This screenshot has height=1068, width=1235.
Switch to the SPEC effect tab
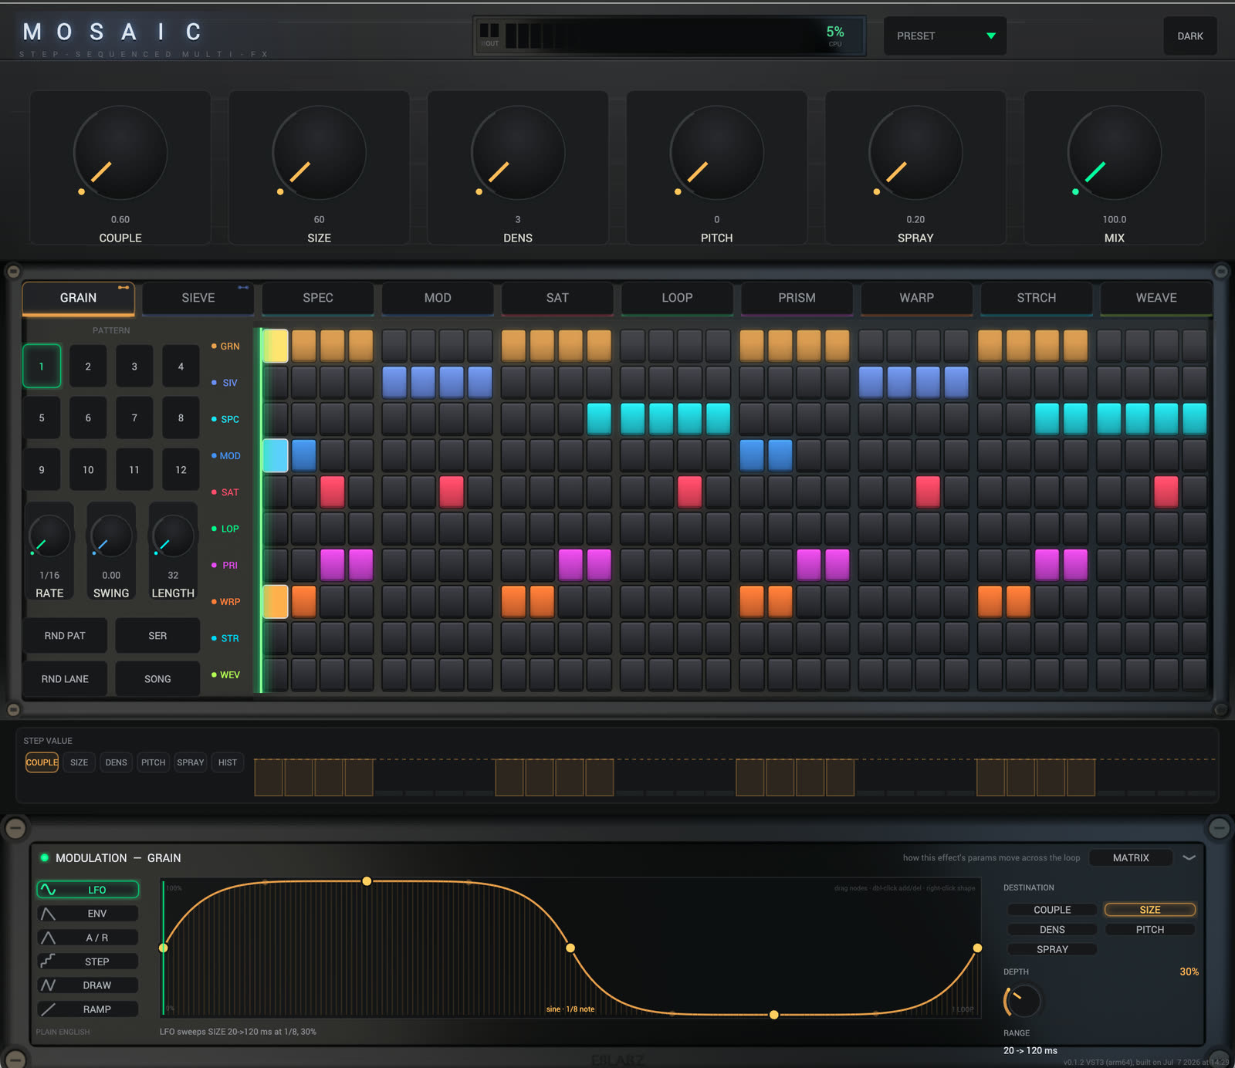(x=318, y=298)
